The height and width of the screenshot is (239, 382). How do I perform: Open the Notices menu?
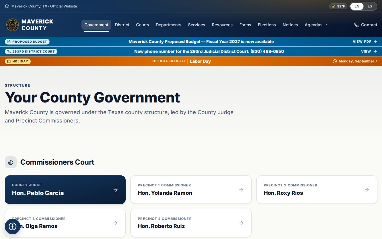pyautogui.click(x=290, y=25)
